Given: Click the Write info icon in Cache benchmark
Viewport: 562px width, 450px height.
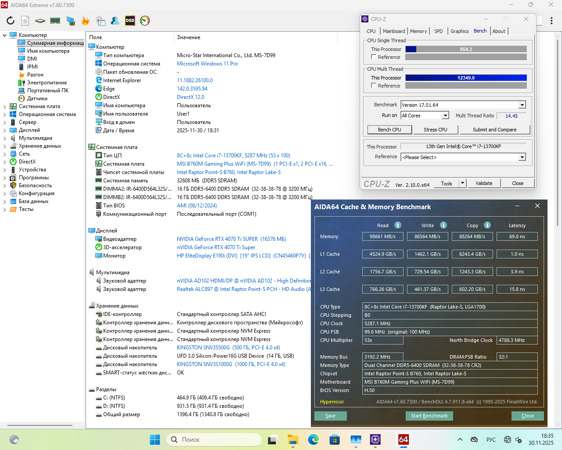Looking at the screenshot, I should pos(443,225).
